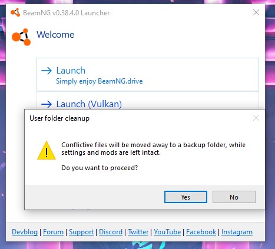
Task: Decline the cleanup with the No button
Action: point(234,197)
